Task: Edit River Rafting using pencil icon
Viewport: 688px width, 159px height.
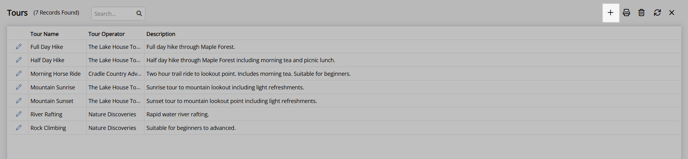Action: (x=19, y=114)
